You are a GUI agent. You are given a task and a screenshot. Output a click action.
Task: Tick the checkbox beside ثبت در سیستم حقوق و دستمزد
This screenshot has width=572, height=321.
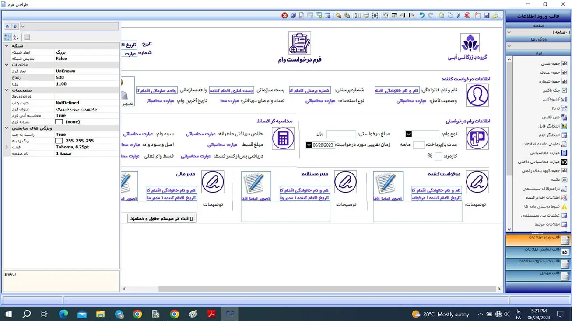tap(191, 218)
